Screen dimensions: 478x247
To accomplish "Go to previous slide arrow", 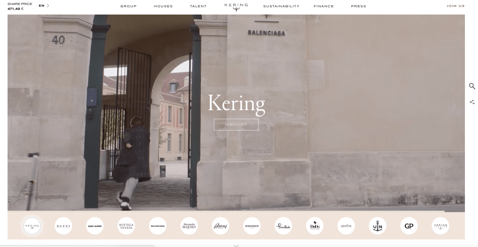I will [x=19, y=106].
